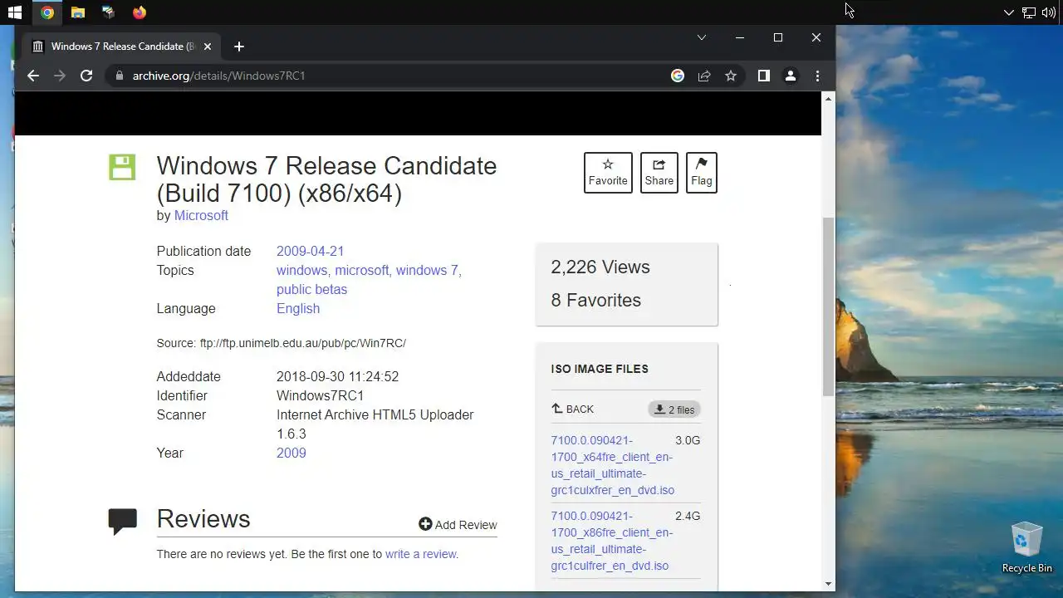
Task: Open the Windows Start menu
Action: tap(14, 12)
